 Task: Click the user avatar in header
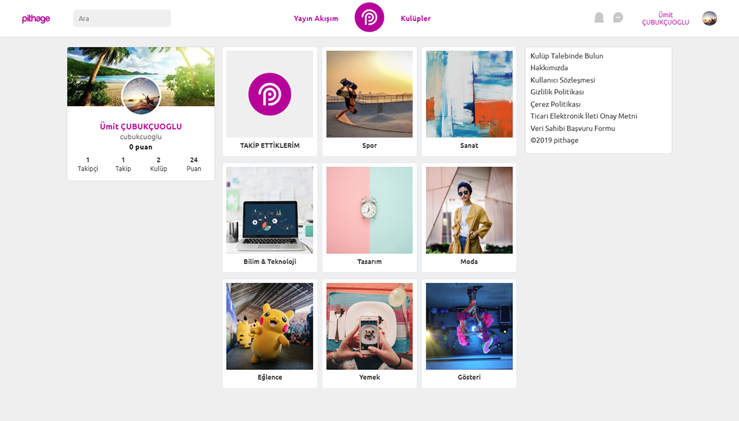pyautogui.click(x=709, y=18)
